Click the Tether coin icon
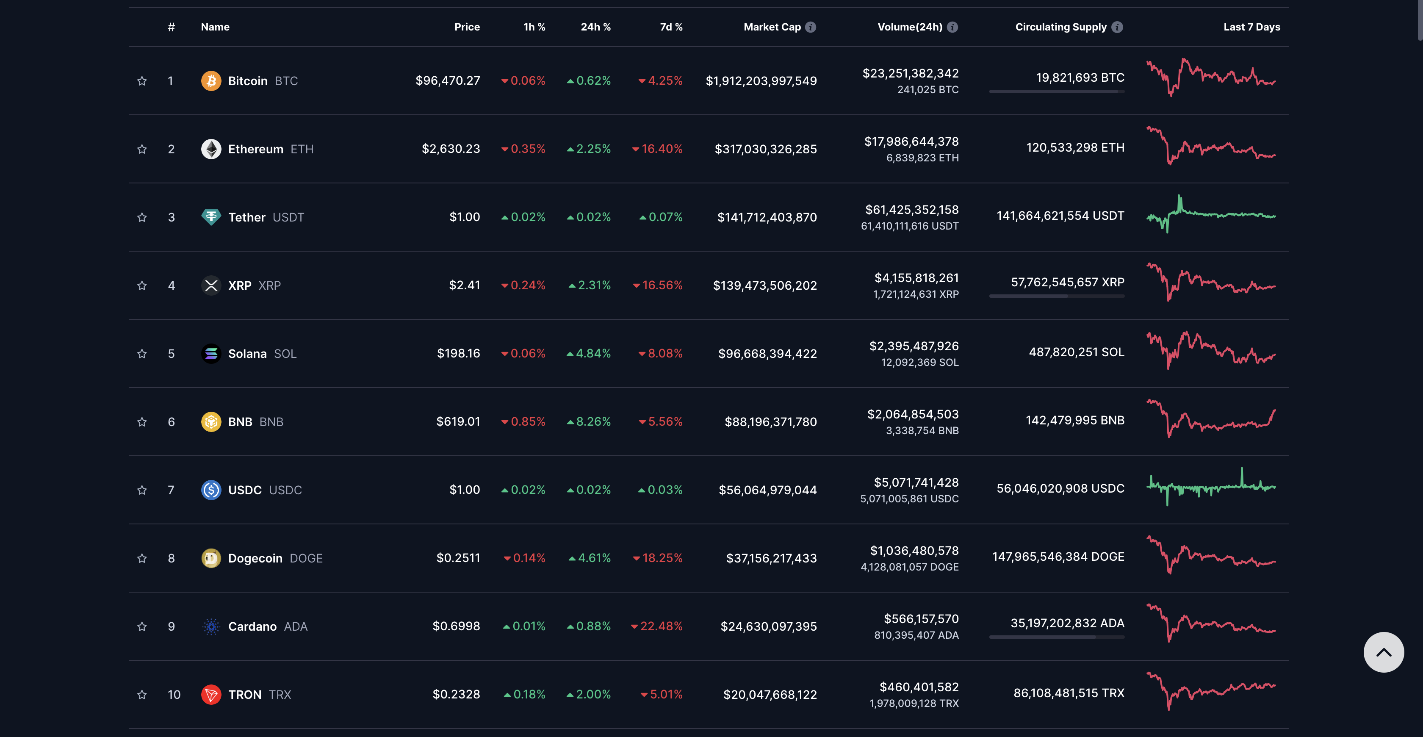 pos(211,217)
